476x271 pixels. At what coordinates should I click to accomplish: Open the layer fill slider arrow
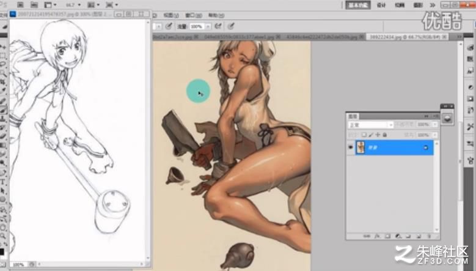(x=435, y=135)
